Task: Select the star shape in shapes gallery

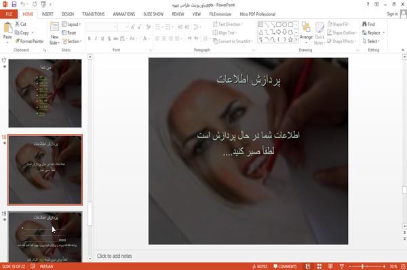Action: (x=291, y=40)
